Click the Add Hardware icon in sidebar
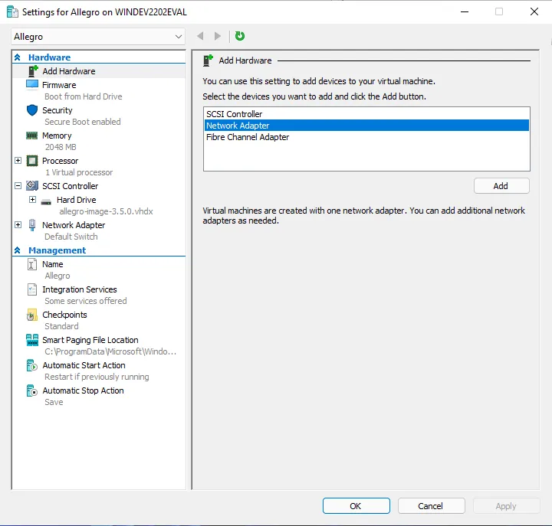 pos(32,71)
